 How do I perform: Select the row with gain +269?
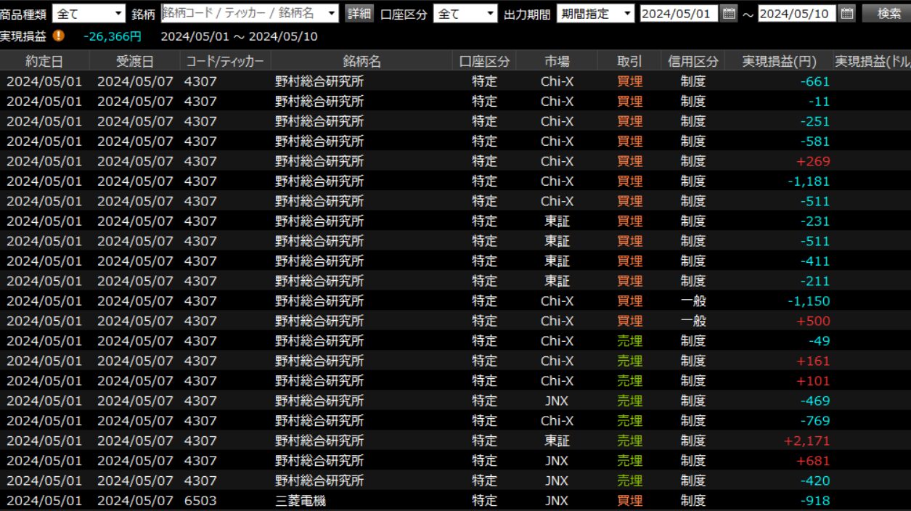[x=455, y=161]
